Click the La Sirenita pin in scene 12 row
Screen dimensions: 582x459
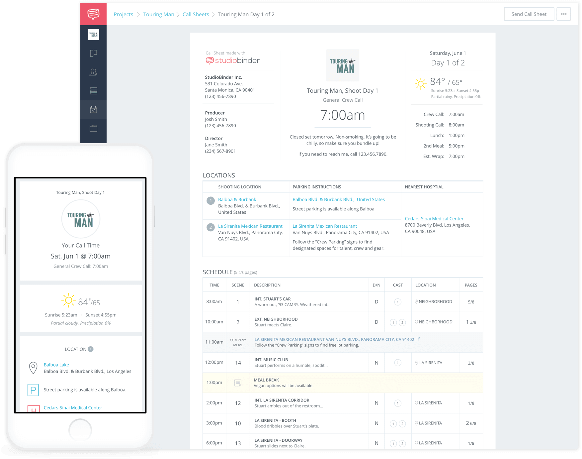click(416, 403)
